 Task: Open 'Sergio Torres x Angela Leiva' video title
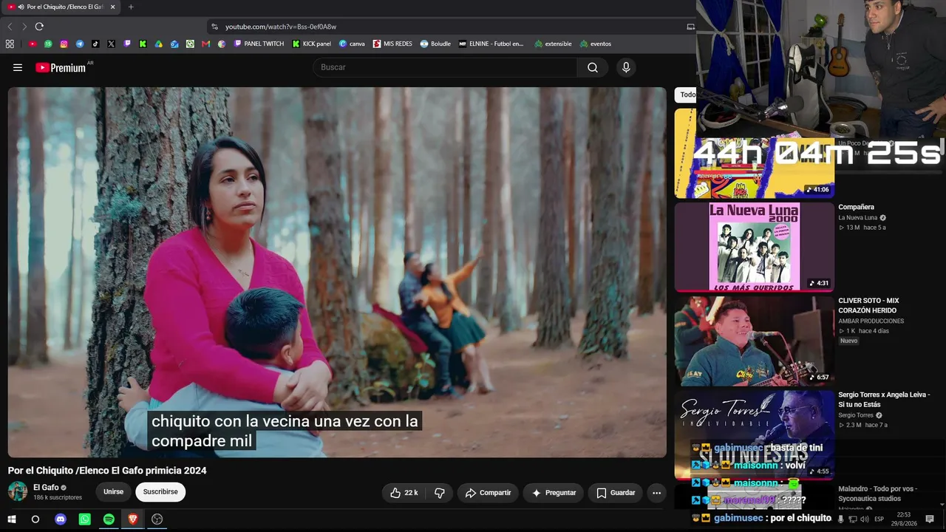click(x=884, y=400)
